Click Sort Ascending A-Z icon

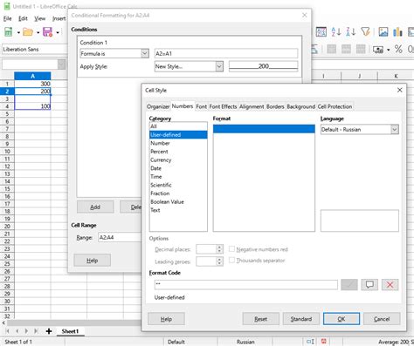click(x=336, y=31)
